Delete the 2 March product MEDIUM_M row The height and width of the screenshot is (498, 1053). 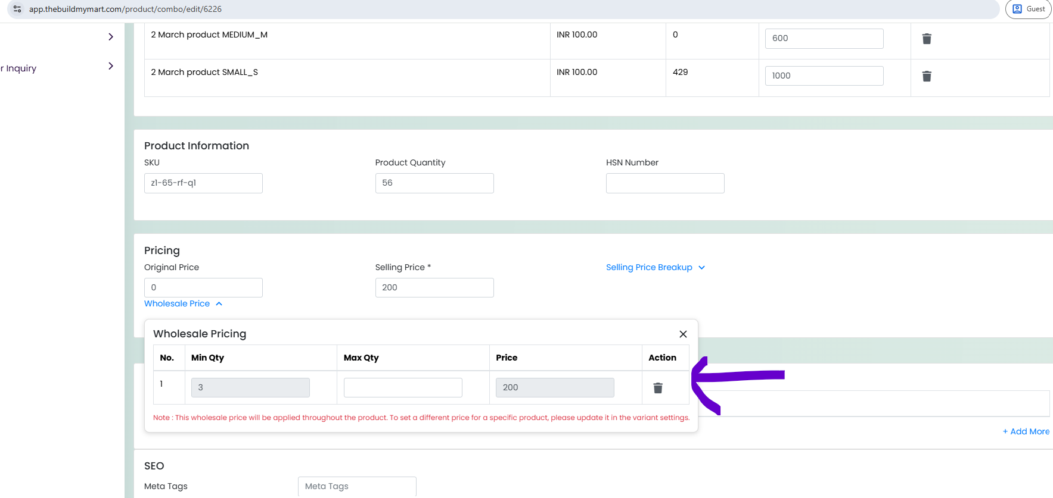click(x=927, y=39)
